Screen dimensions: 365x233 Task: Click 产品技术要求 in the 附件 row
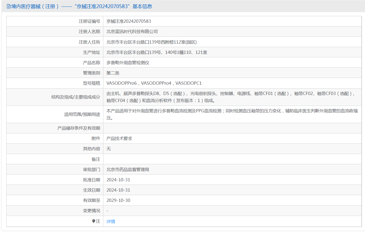click(x=119, y=138)
